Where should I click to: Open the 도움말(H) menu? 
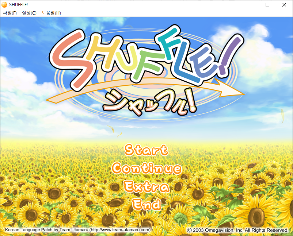pos(51,13)
